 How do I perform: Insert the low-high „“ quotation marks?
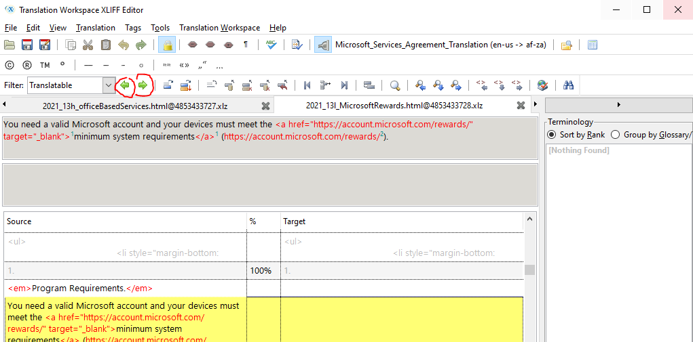202,66
